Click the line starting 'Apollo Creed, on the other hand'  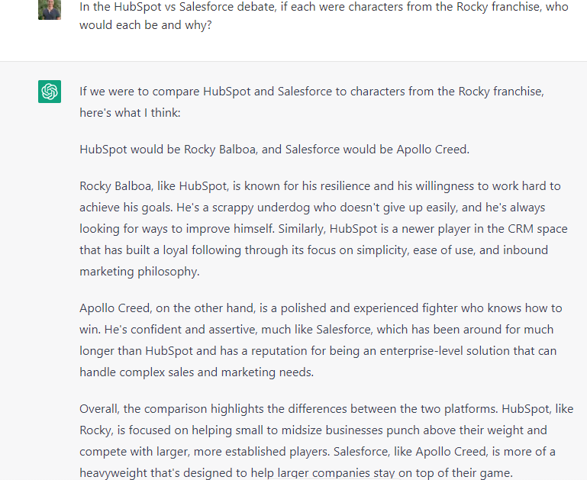pos(321,308)
